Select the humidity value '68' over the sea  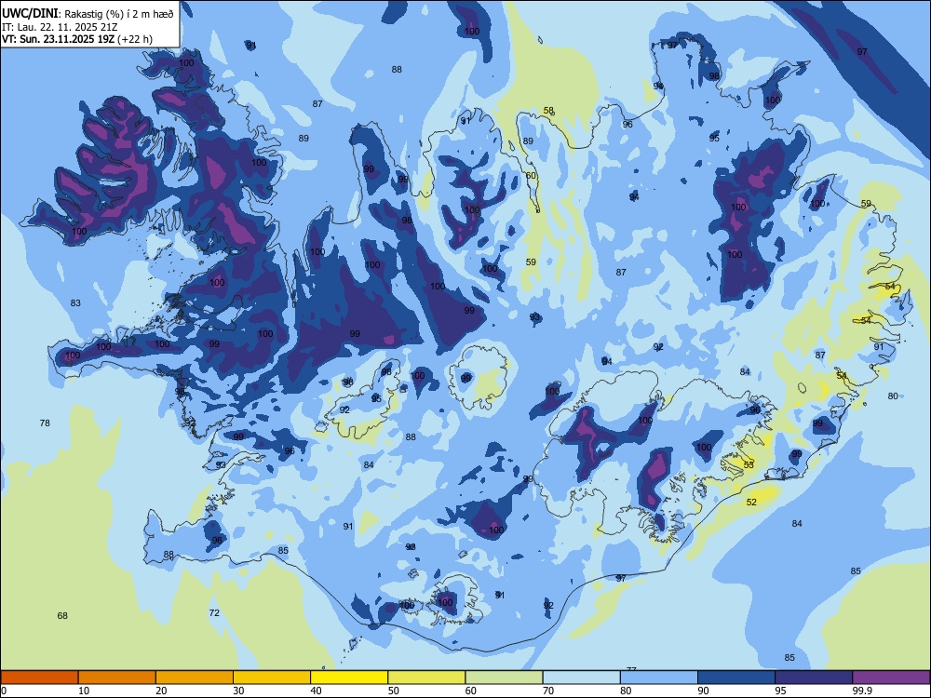coord(62,615)
